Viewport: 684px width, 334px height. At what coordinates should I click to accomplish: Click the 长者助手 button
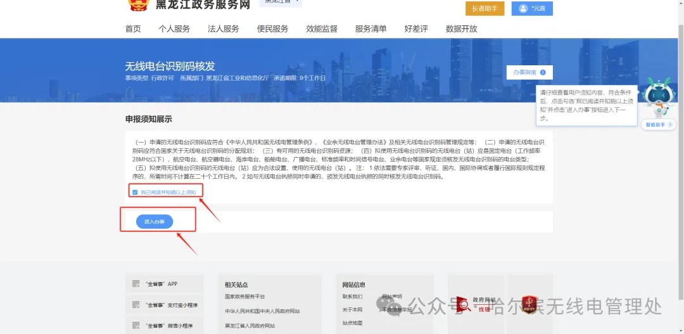coord(484,9)
